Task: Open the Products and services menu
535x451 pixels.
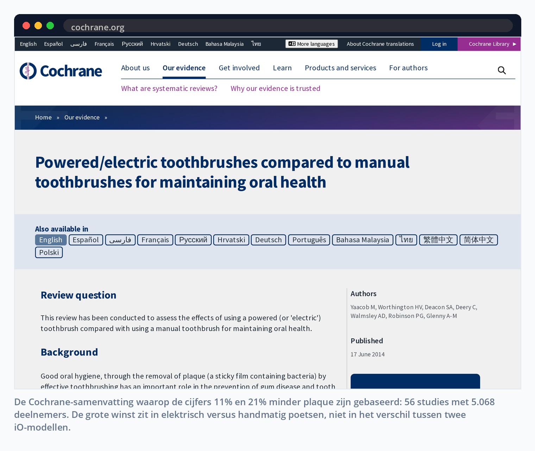Action: pyautogui.click(x=340, y=68)
